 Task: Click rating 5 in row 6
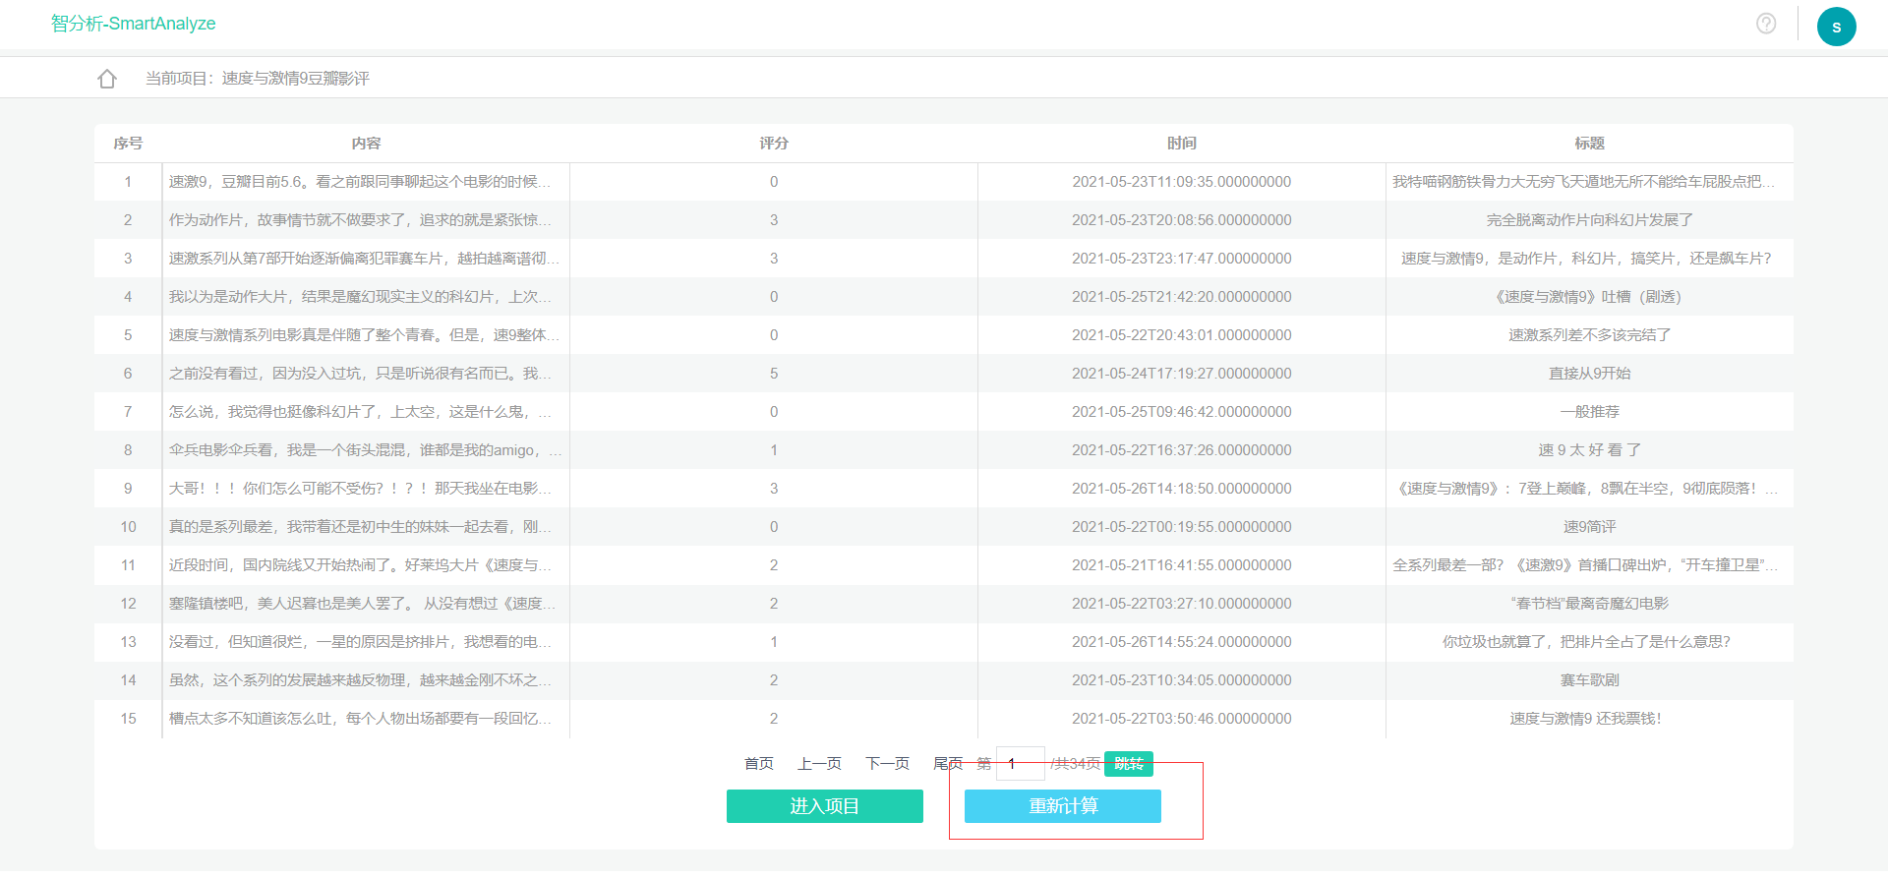(x=774, y=374)
